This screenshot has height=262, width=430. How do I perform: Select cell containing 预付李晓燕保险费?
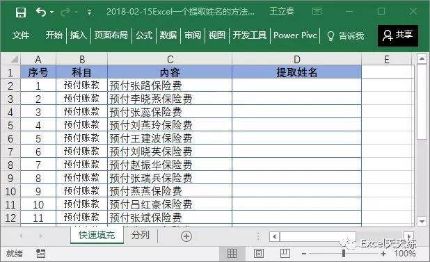click(x=170, y=99)
